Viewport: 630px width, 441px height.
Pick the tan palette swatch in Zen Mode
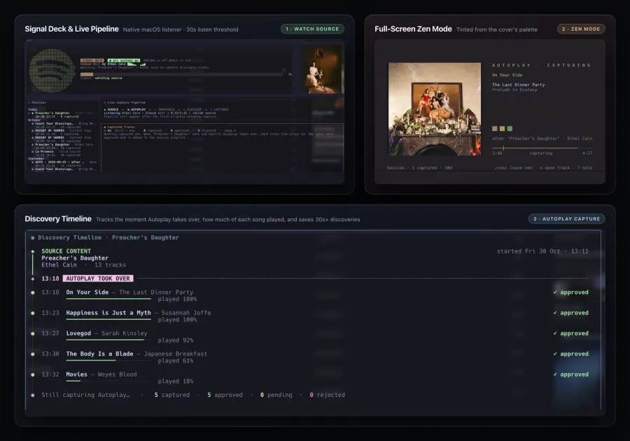click(495, 129)
